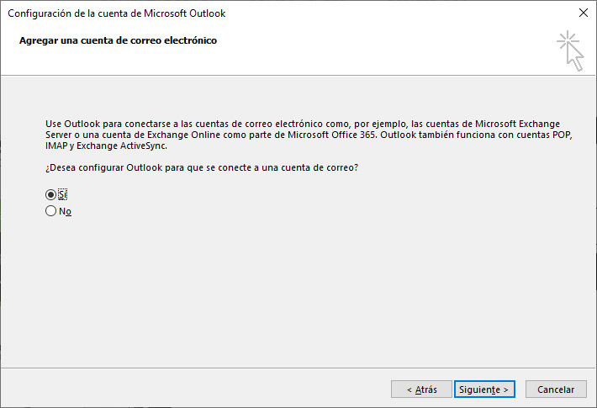
Task: Close the Outlook account setup dialog
Action: 584,13
